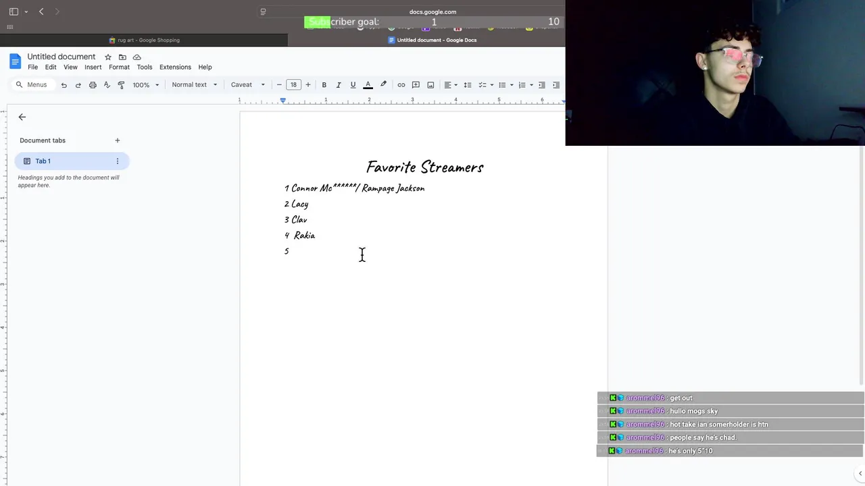This screenshot has height=486, width=865.
Task: Insert a link with the chain icon
Action: [401, 85]
